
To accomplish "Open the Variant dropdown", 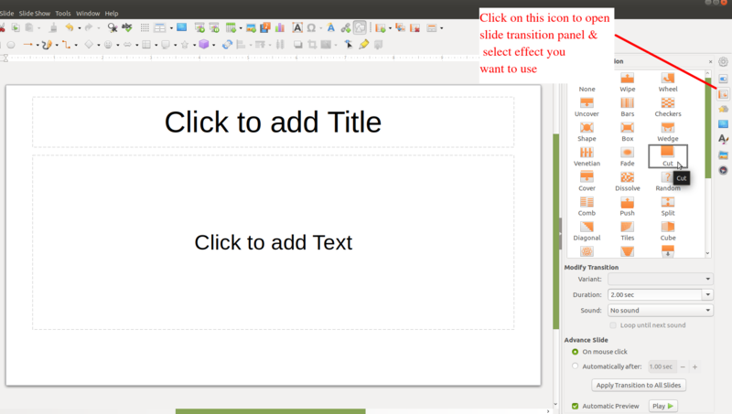I will click(x=660, y=279).
